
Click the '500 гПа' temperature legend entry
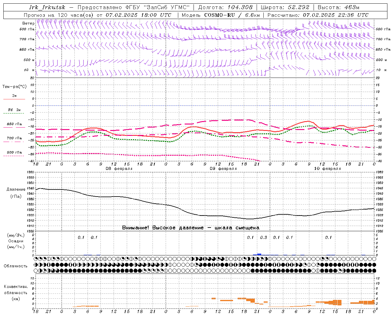(14, 152)
